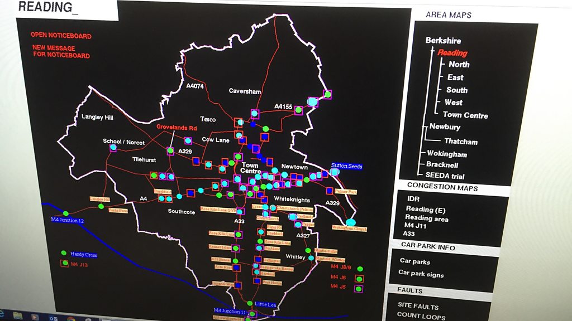Click the M4 J13 junction marker
This screenshot has height=321, width=572.
(x=65, y=264)
